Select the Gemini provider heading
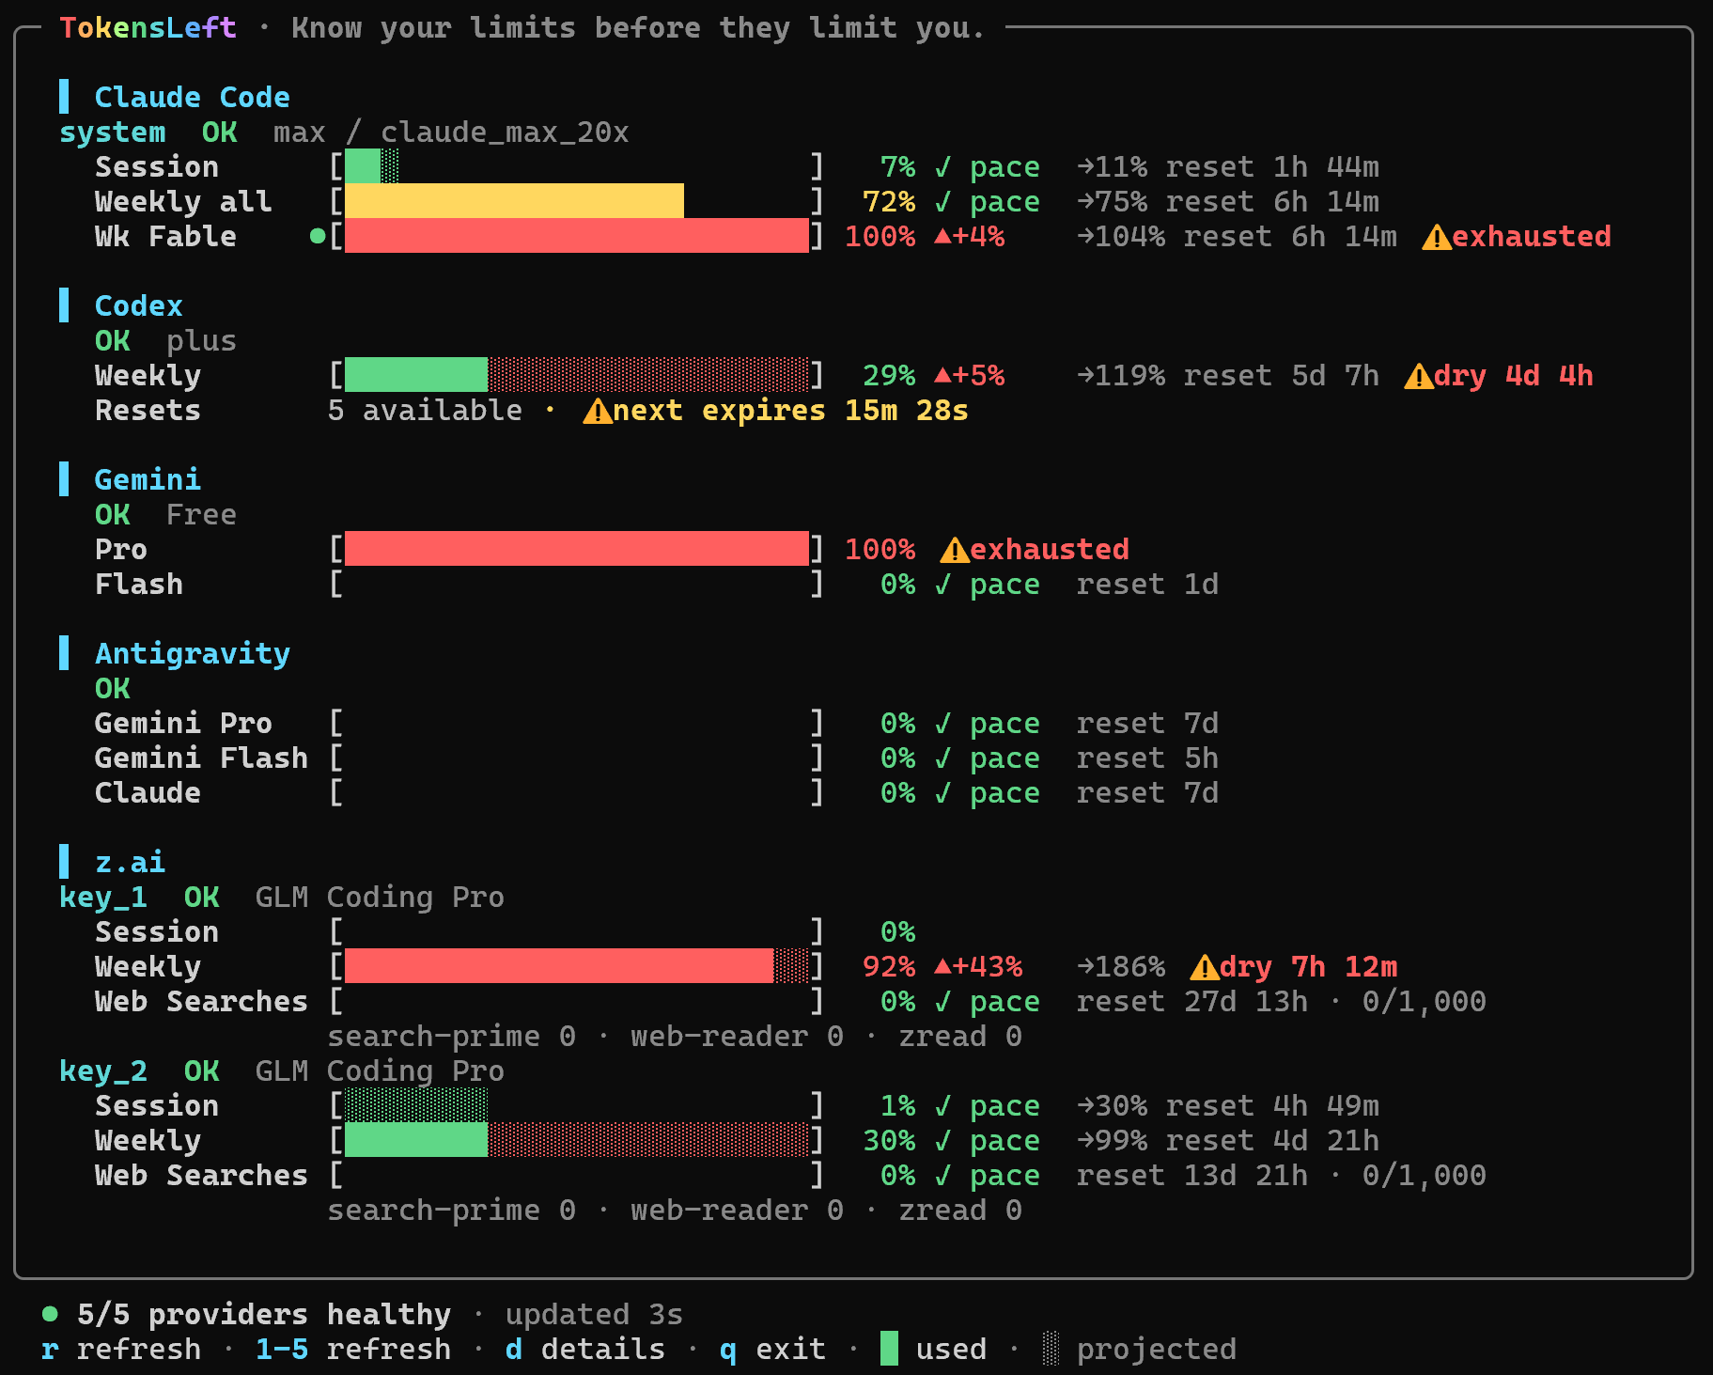Viewport: 1713px width, 1375px height. 148,480
